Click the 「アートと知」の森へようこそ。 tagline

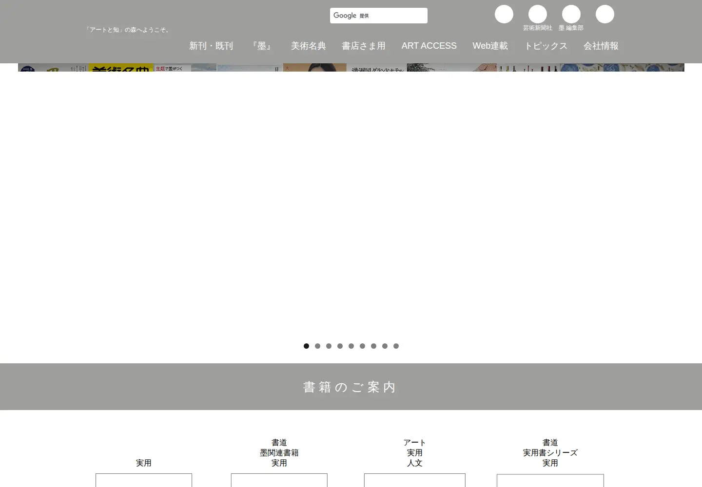click(128, 30)
